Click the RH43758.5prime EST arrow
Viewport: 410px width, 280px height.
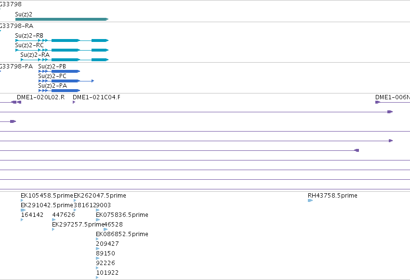pyautogui.click(x=310, y=200)
